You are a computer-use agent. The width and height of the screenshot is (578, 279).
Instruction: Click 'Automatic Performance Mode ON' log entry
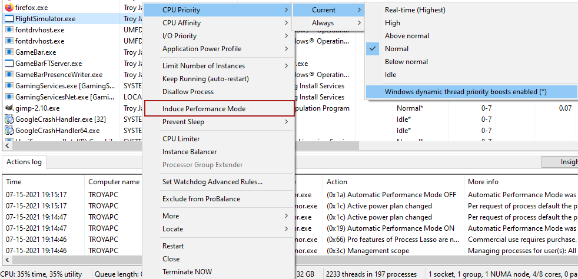point(391,228)
